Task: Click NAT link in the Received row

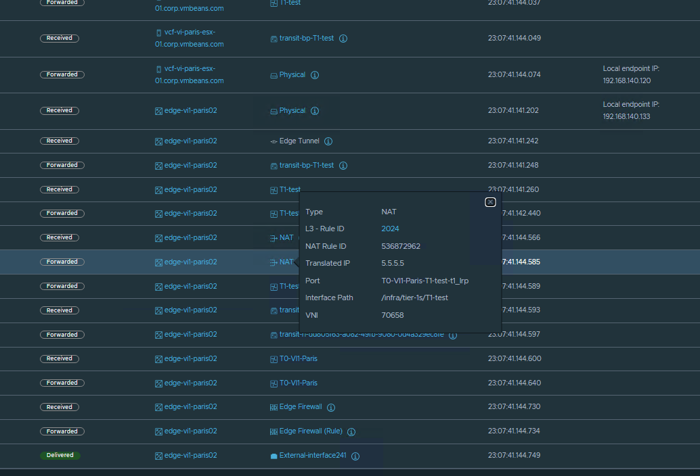Action: point(286,237)
